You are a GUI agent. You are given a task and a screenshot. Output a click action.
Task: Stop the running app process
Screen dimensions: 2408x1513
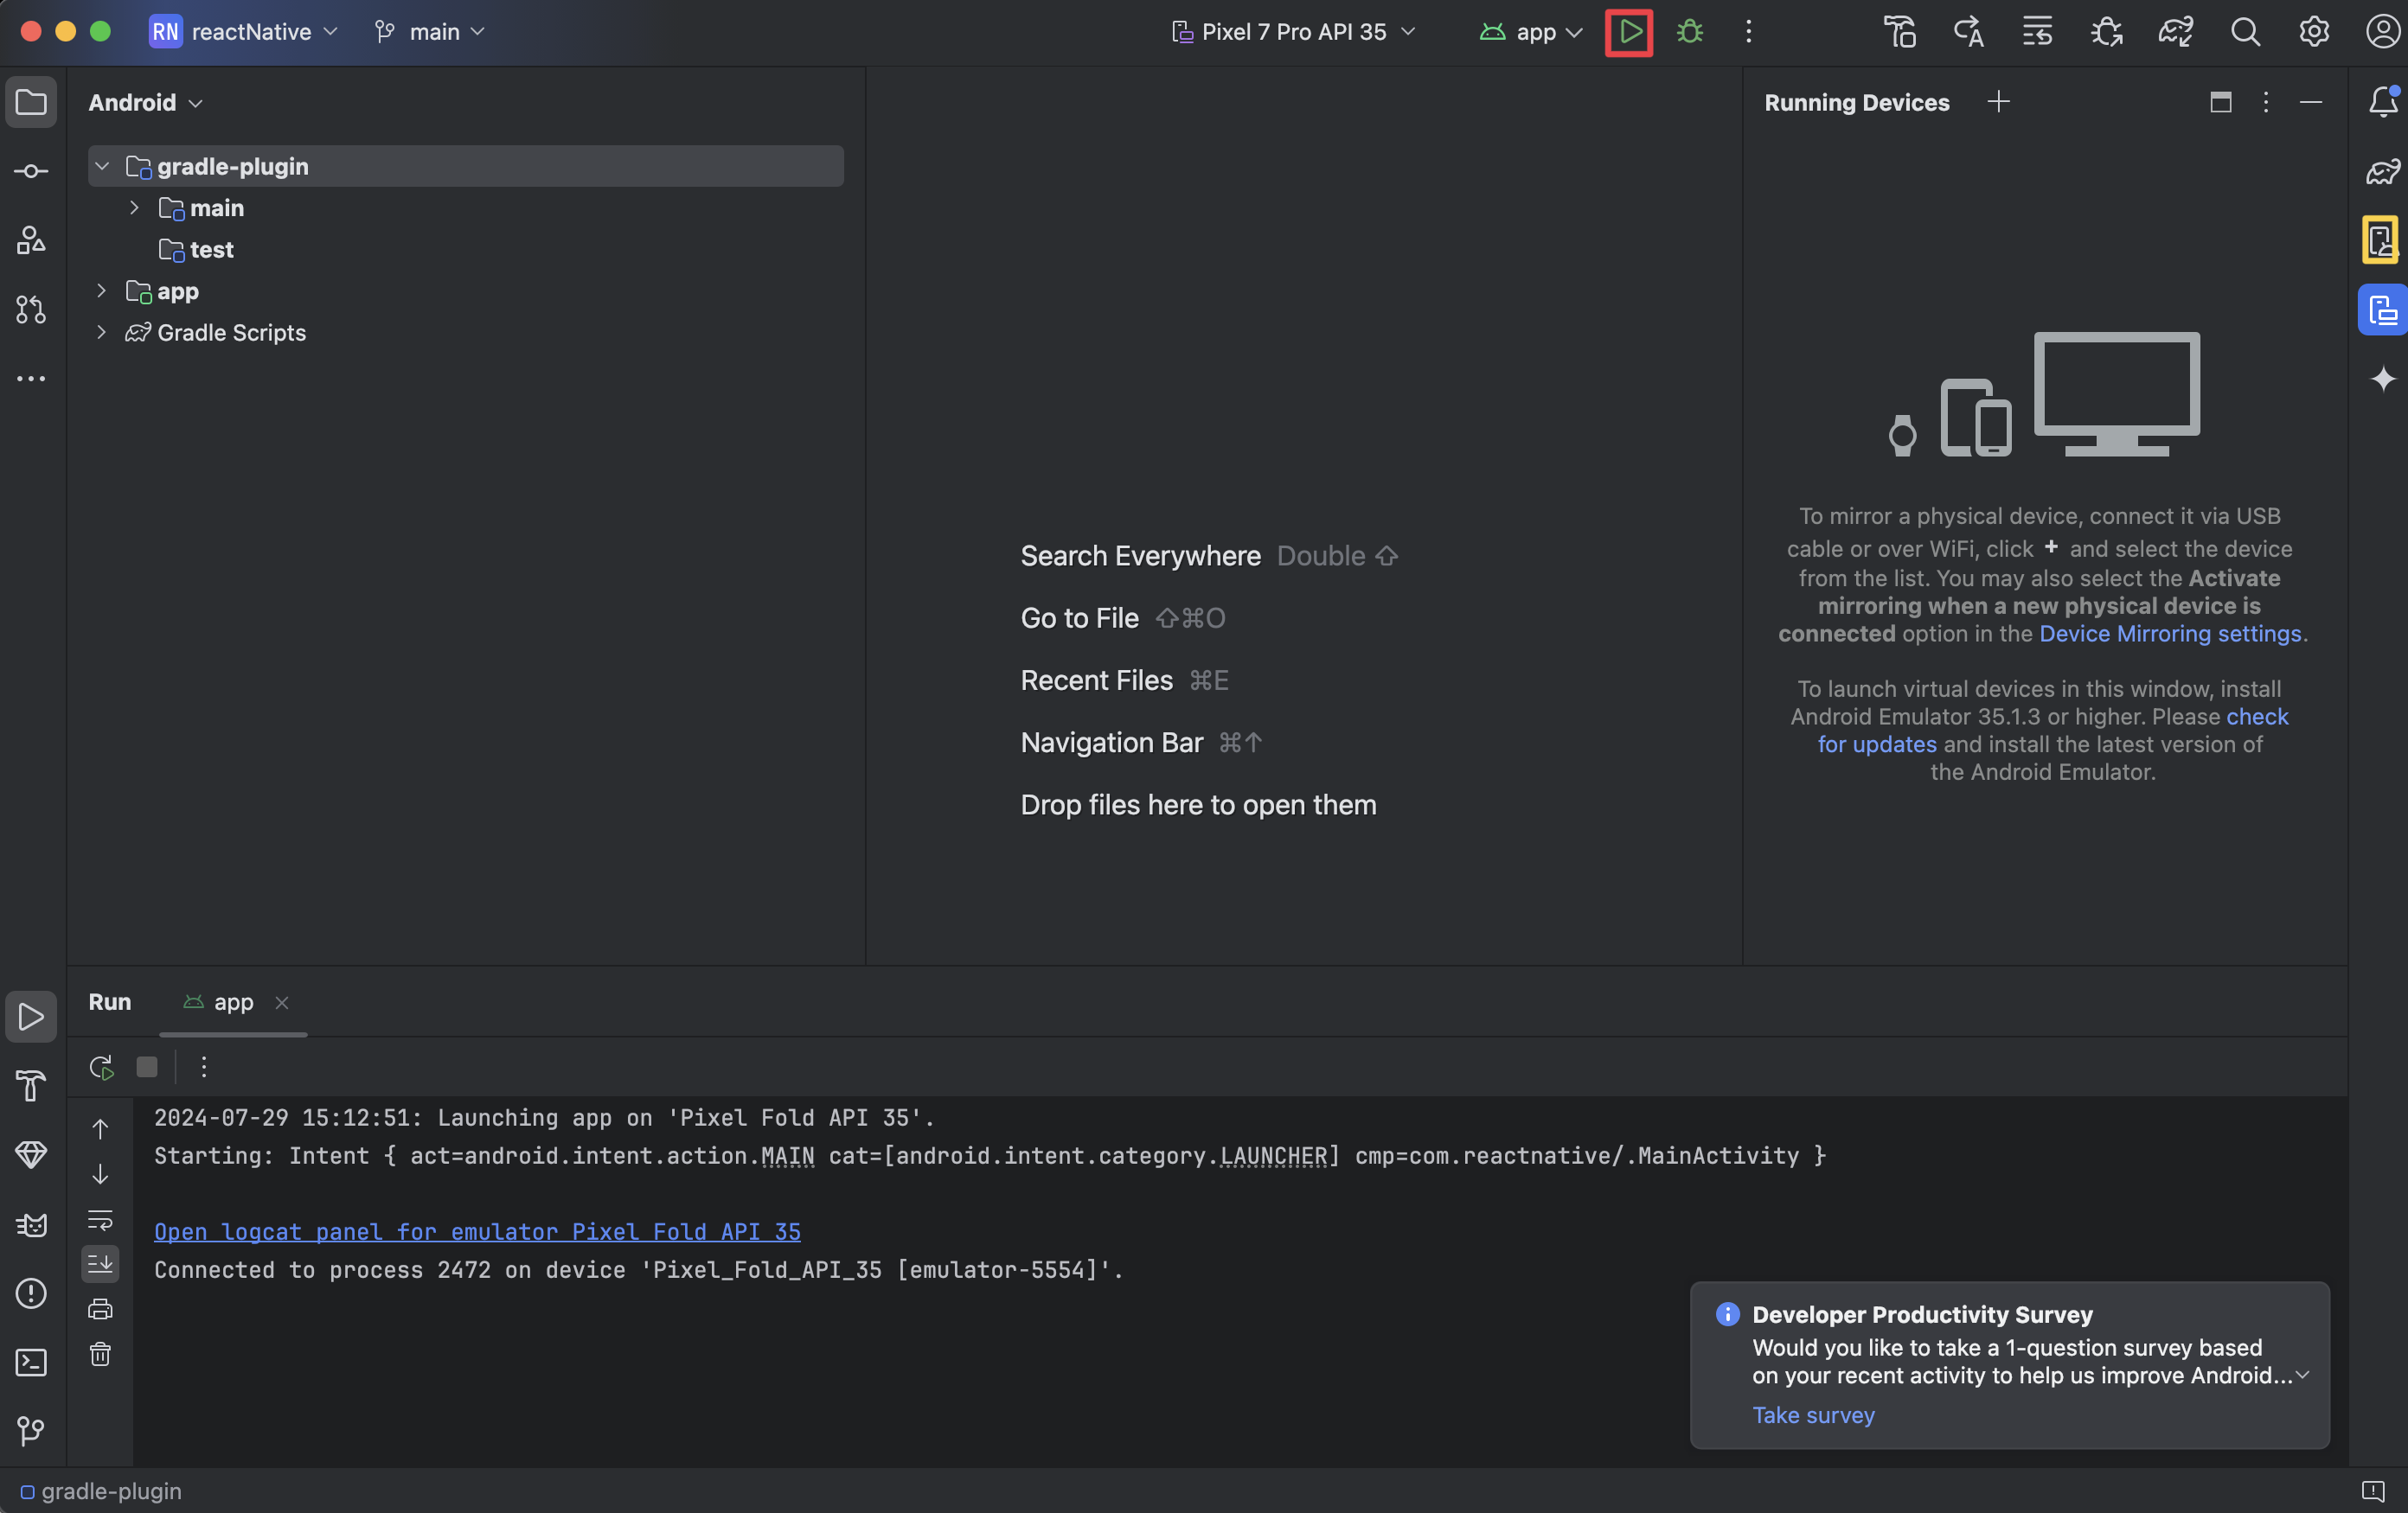147,1067
